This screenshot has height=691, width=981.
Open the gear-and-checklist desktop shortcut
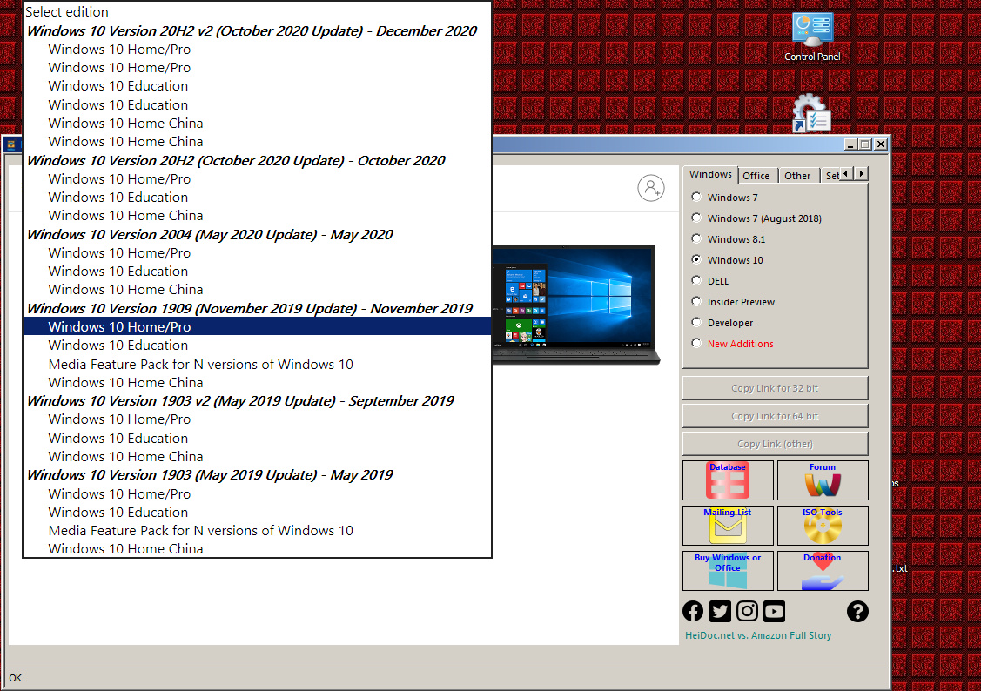click(811, 113)
